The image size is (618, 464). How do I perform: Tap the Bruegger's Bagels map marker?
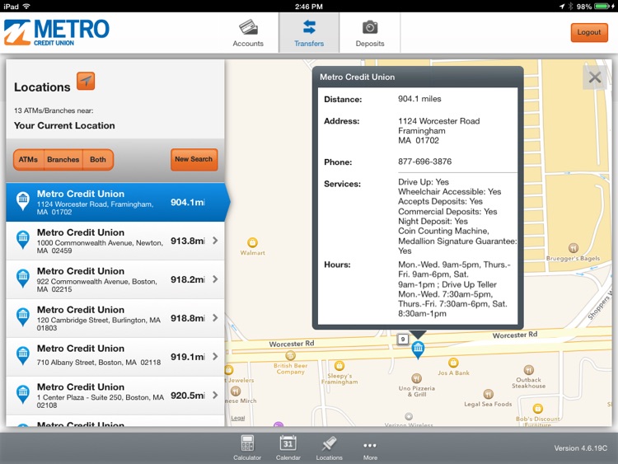tap(574, 248)
